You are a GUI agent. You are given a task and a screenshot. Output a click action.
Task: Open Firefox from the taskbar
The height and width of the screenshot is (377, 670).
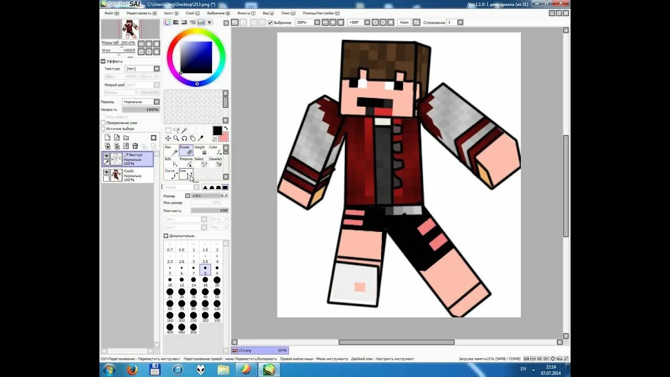pos(132,370)
